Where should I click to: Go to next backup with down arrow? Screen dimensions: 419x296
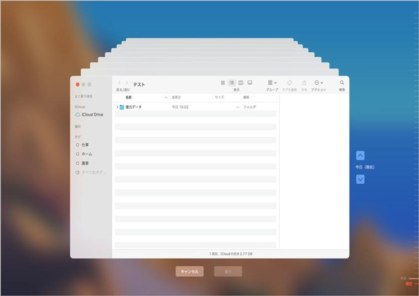click(360, 179)
